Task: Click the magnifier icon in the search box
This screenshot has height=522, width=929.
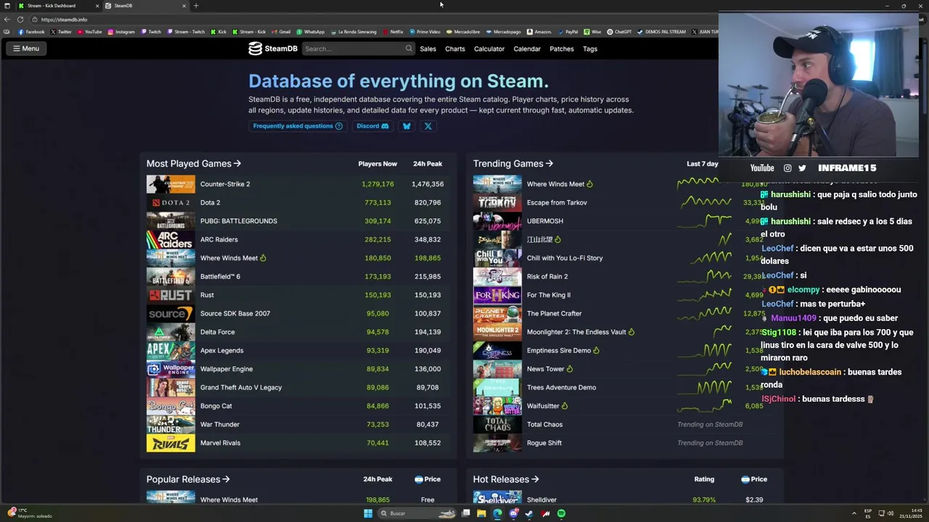Action: click(409, 49)
